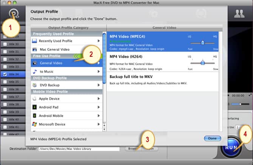Tick the title 31 checkbox
Screen dimensions: 253x165
[x=5, y=51]
